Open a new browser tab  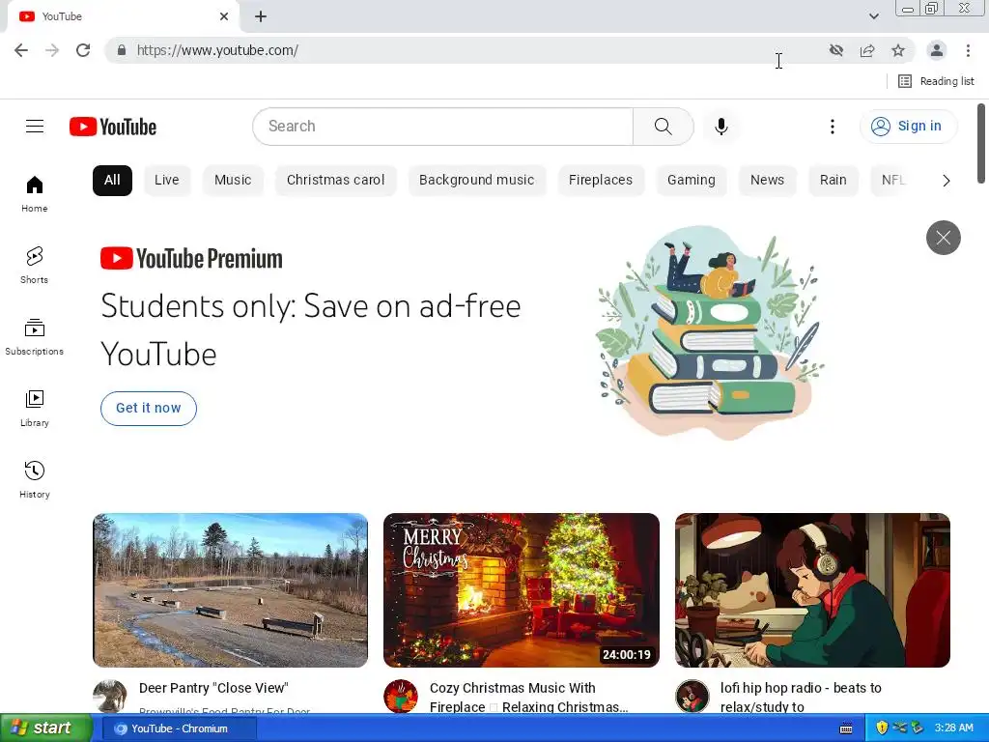click(261, 16)
